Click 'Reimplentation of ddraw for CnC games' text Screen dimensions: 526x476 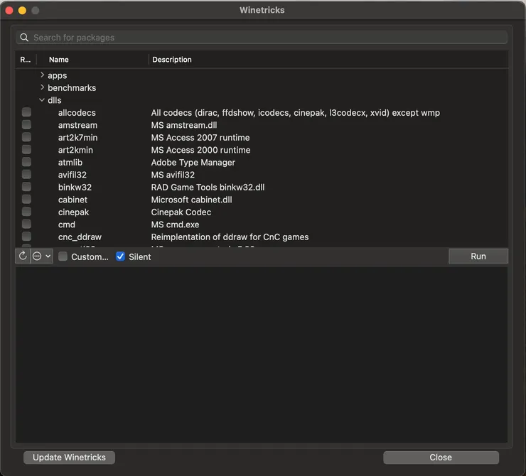(230, 237)
